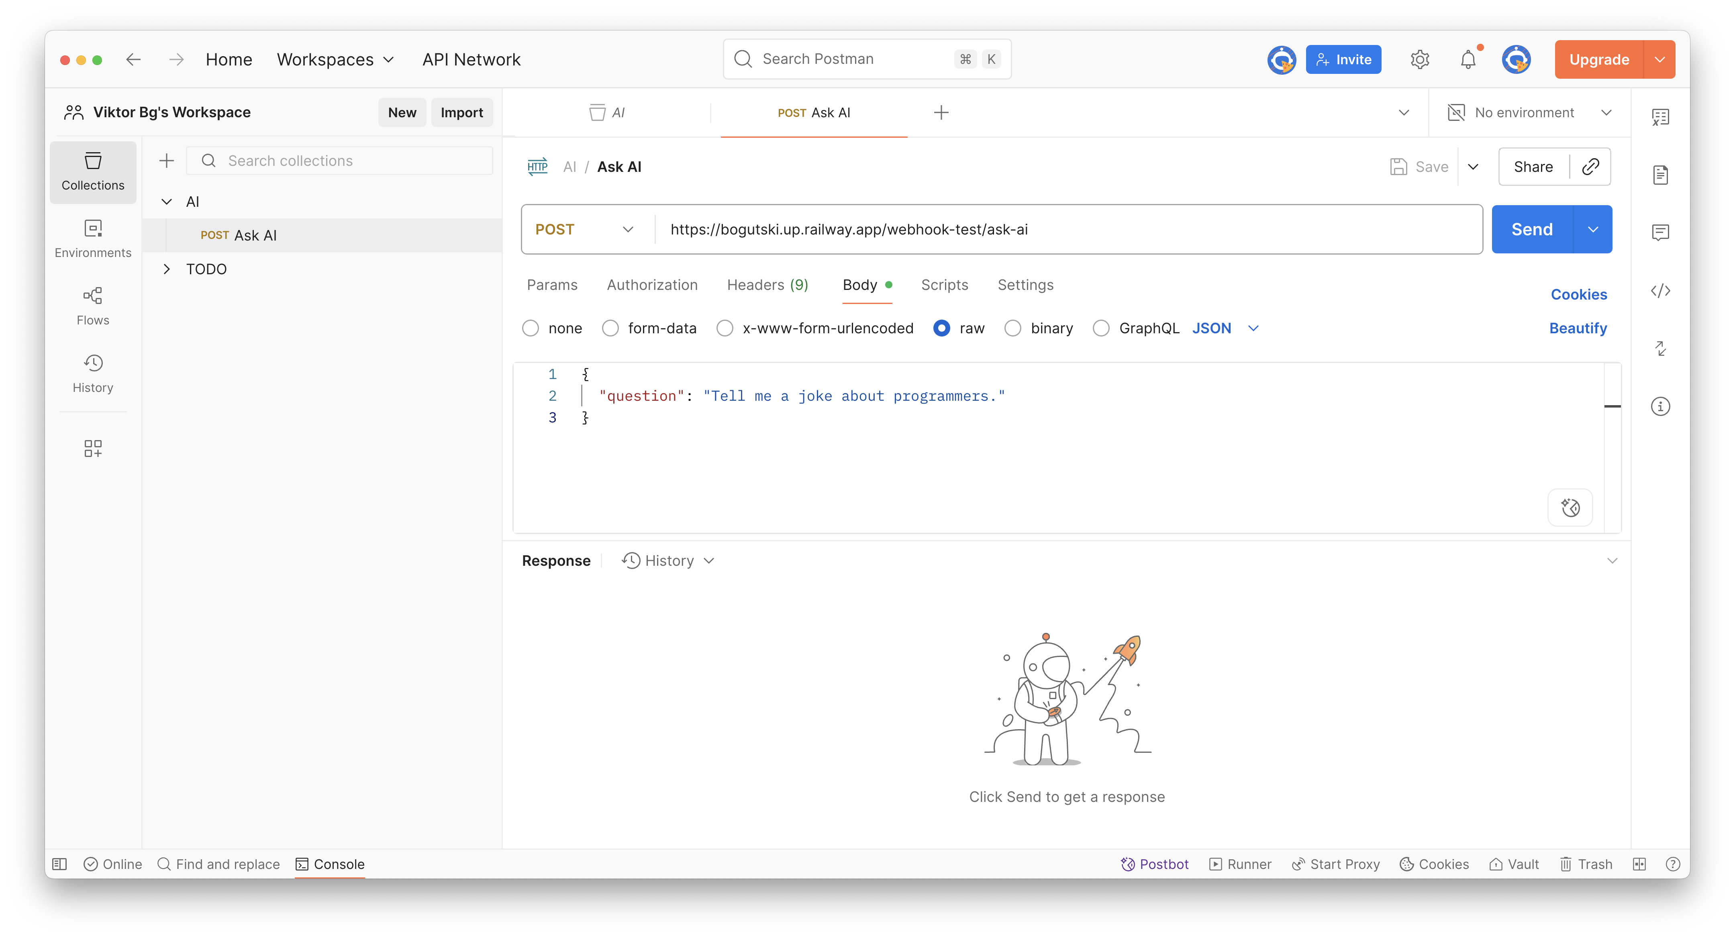
Task: Switch to the Headers (9) tab
Action: click(767, 285)
